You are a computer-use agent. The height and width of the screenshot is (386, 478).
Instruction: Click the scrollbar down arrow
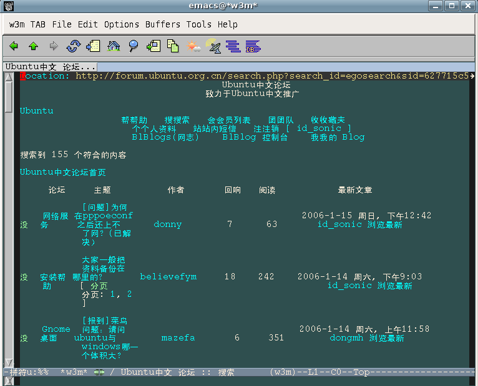[9, 363]
